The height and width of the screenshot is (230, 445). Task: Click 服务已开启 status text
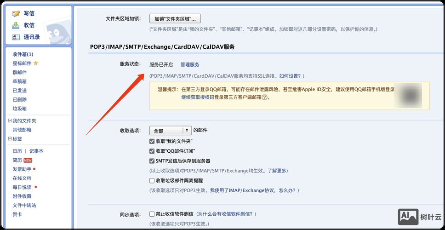coord(161,65)
